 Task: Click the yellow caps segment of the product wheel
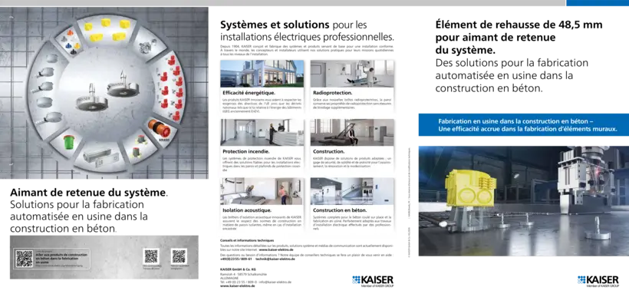[x=107, y=30]
